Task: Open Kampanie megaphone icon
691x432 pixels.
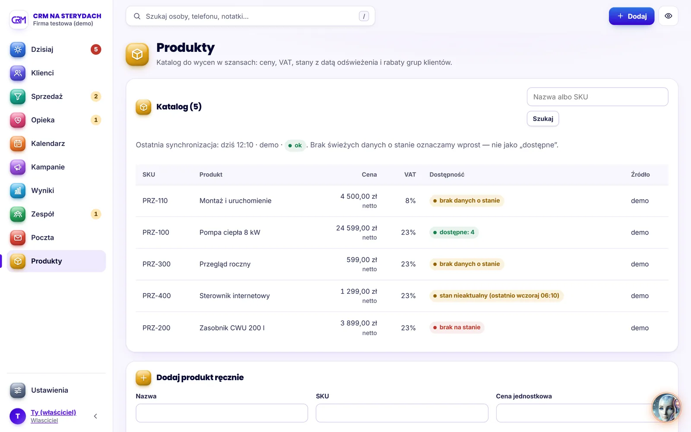Action: click(18, 167)
